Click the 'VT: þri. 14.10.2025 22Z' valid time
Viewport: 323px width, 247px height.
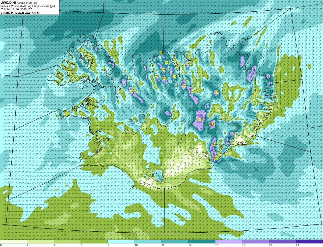pyautogui.click(x=15, y=13)
